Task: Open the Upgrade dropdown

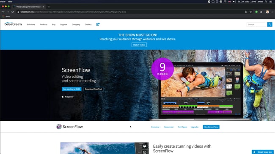Action: 195,127
